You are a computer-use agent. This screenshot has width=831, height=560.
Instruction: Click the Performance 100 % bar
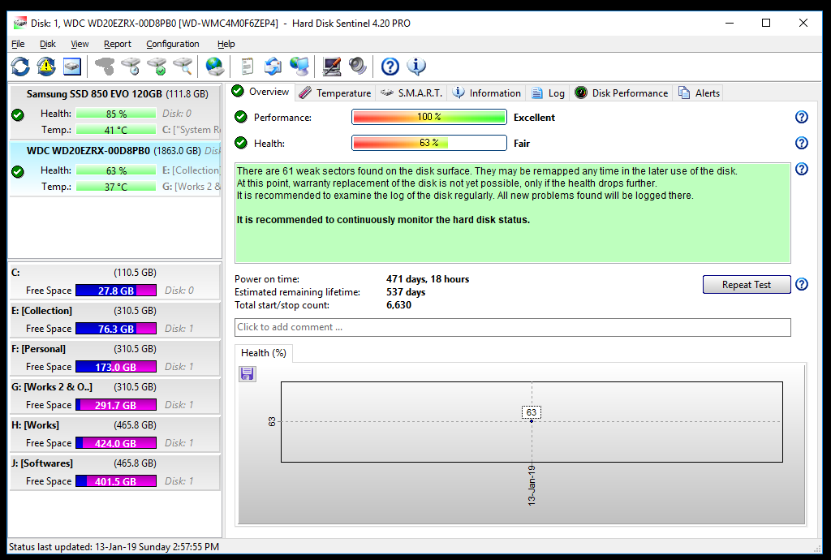[428, 117]
